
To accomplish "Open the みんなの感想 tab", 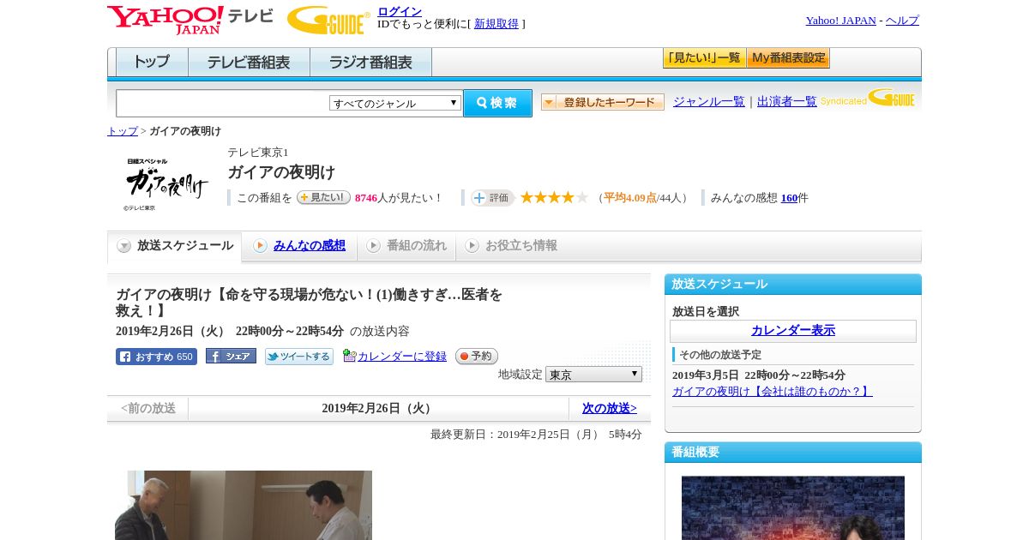I will pos(310,246).
